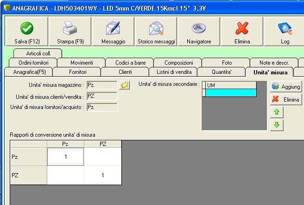Go to the Anagrafica(F5) tab

tap(29, 72)
